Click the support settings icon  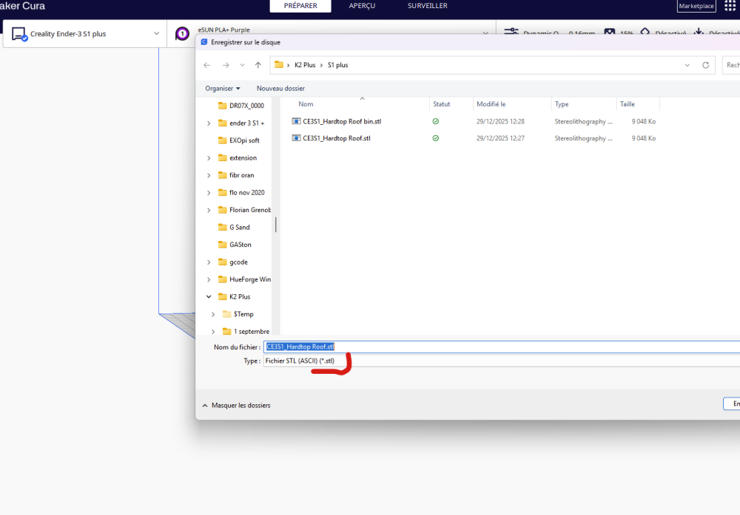[645, 32]
